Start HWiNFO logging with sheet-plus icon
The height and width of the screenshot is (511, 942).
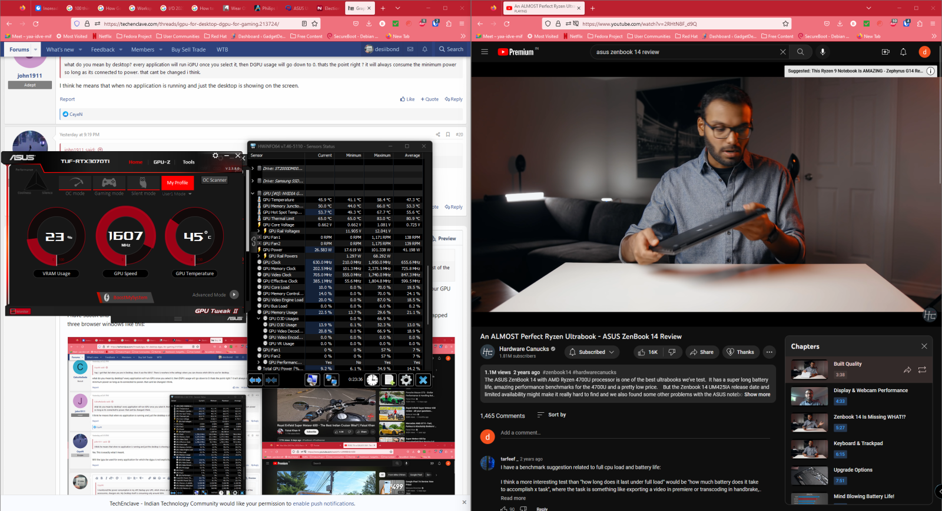tap(389, 380)
